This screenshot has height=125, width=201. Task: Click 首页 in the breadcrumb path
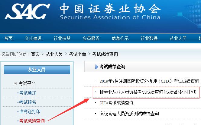[x=35, y=54]
